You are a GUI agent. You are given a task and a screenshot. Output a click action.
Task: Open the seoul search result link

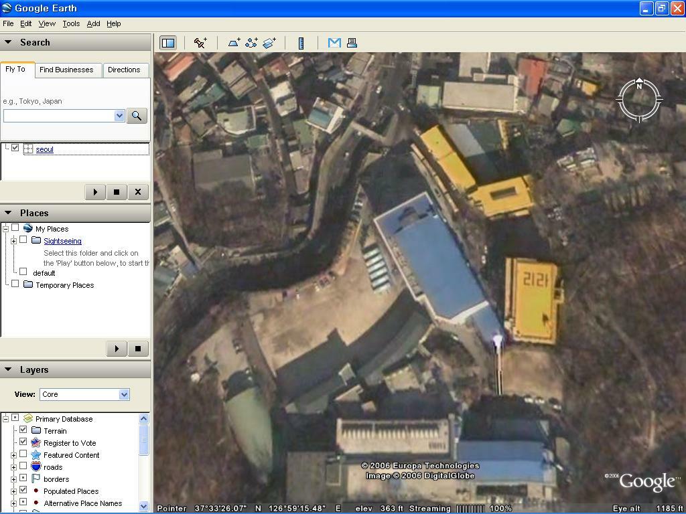click(45, 149)
